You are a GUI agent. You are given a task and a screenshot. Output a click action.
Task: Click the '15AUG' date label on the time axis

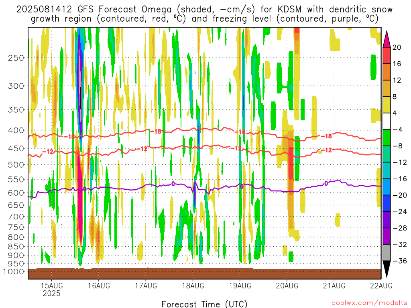pyautogui.click(x=52, y=286)
